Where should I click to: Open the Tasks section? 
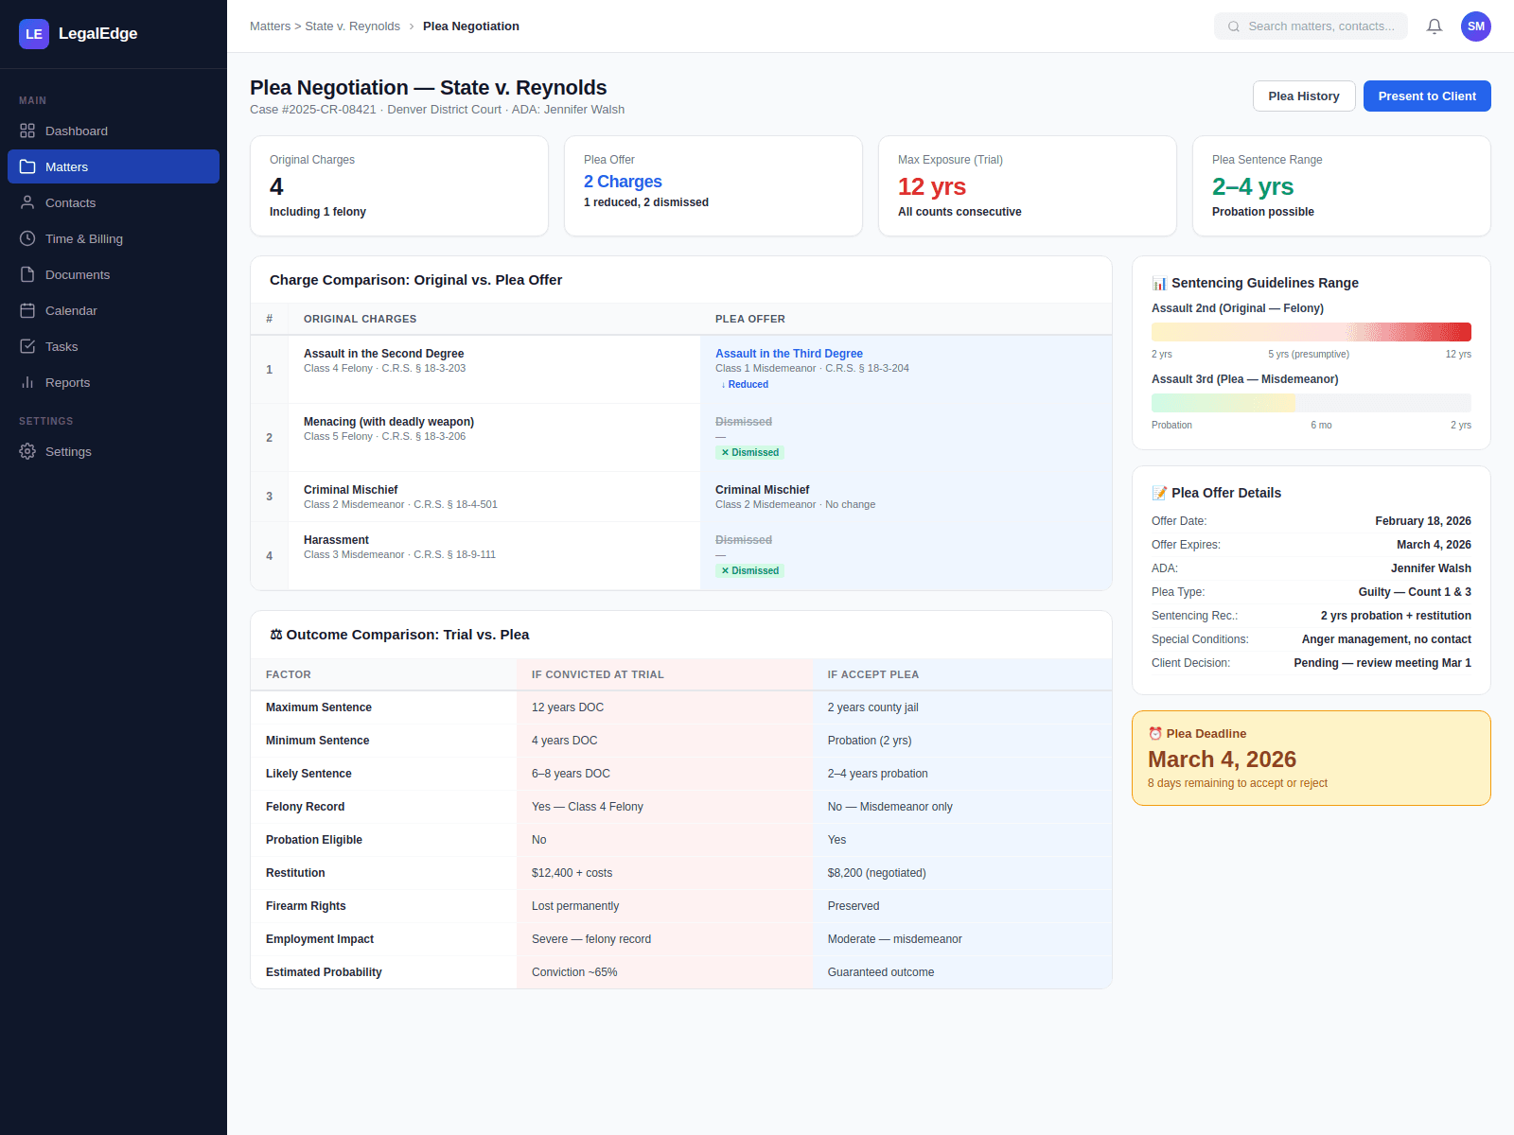tap(114, 346)
